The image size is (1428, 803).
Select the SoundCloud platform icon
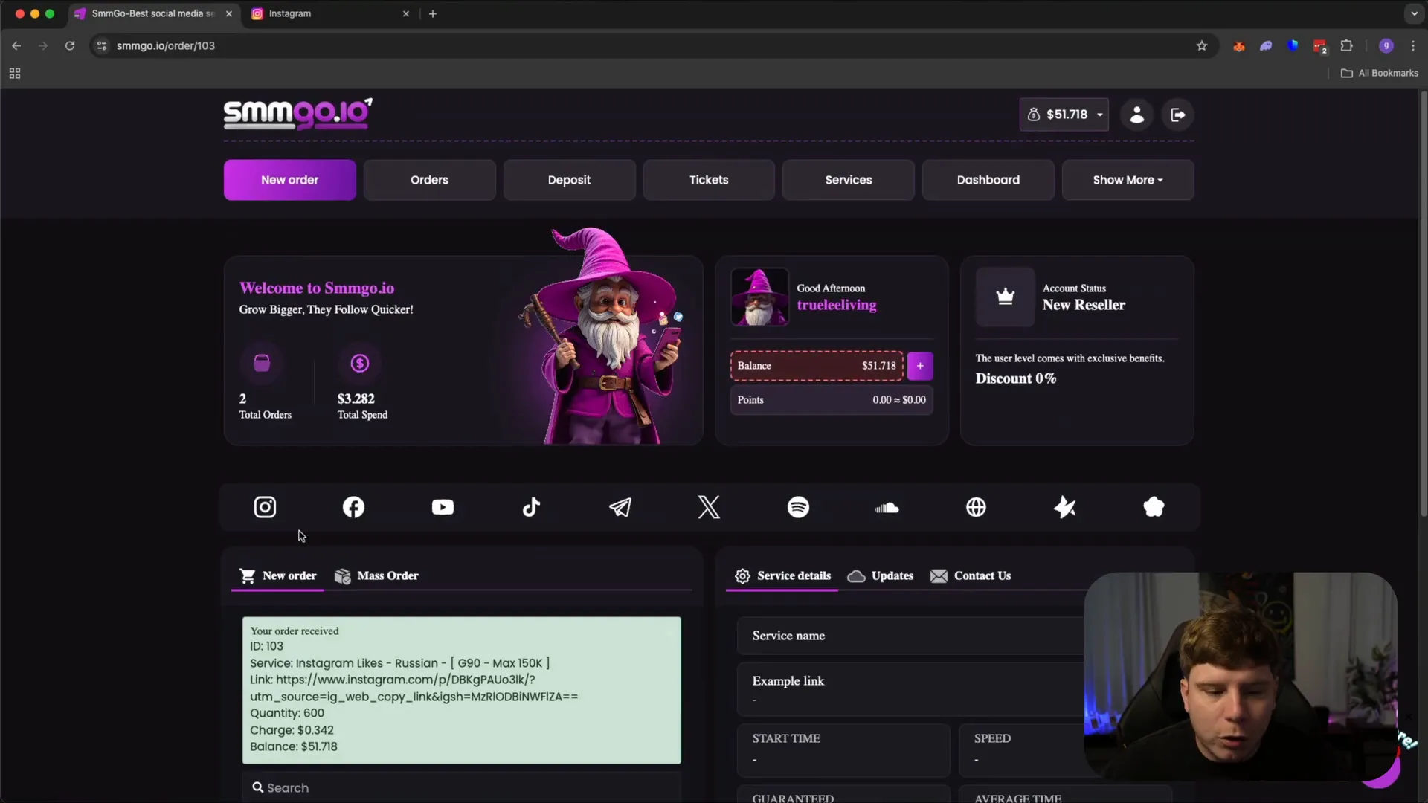[887, 508]
